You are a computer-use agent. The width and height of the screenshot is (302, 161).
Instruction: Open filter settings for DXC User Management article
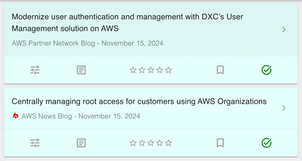pyautogui.click(x=35, y=70)
